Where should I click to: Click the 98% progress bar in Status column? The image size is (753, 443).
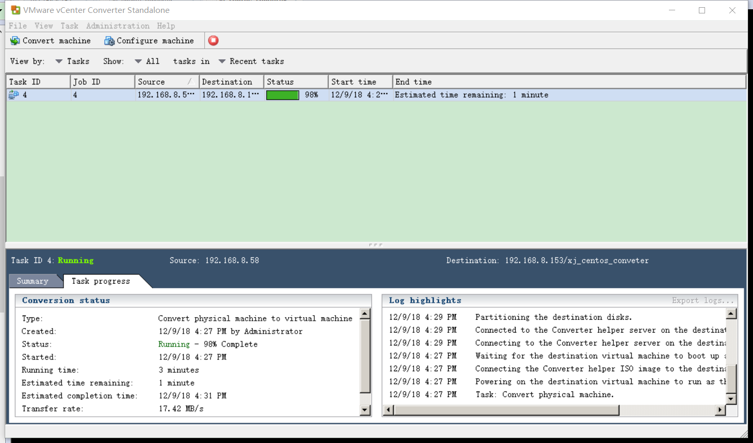click(283, 95)
